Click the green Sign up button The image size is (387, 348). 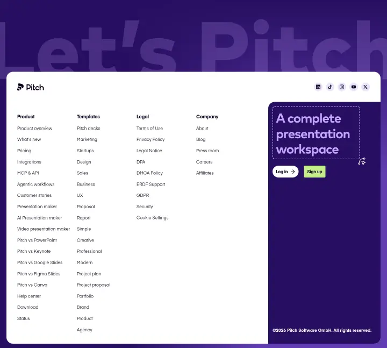click(x=314, y=172)
